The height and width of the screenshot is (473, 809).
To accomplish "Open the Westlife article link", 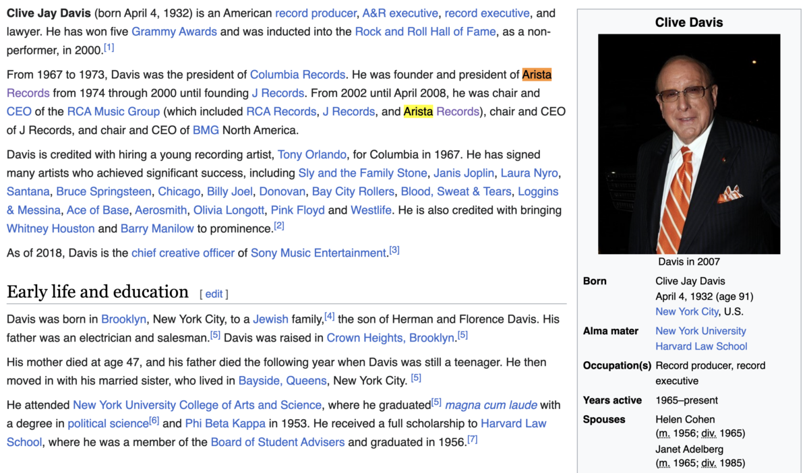I will click(x=371, y=210).
